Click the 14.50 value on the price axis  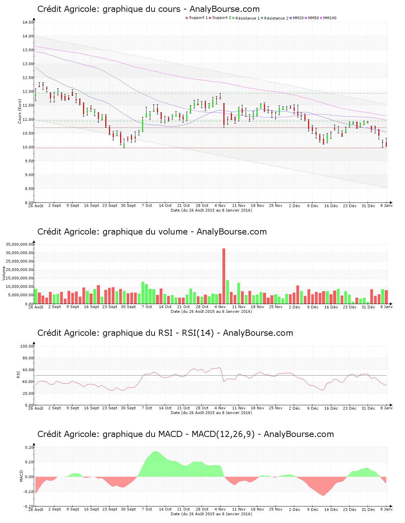coord(28,22)
